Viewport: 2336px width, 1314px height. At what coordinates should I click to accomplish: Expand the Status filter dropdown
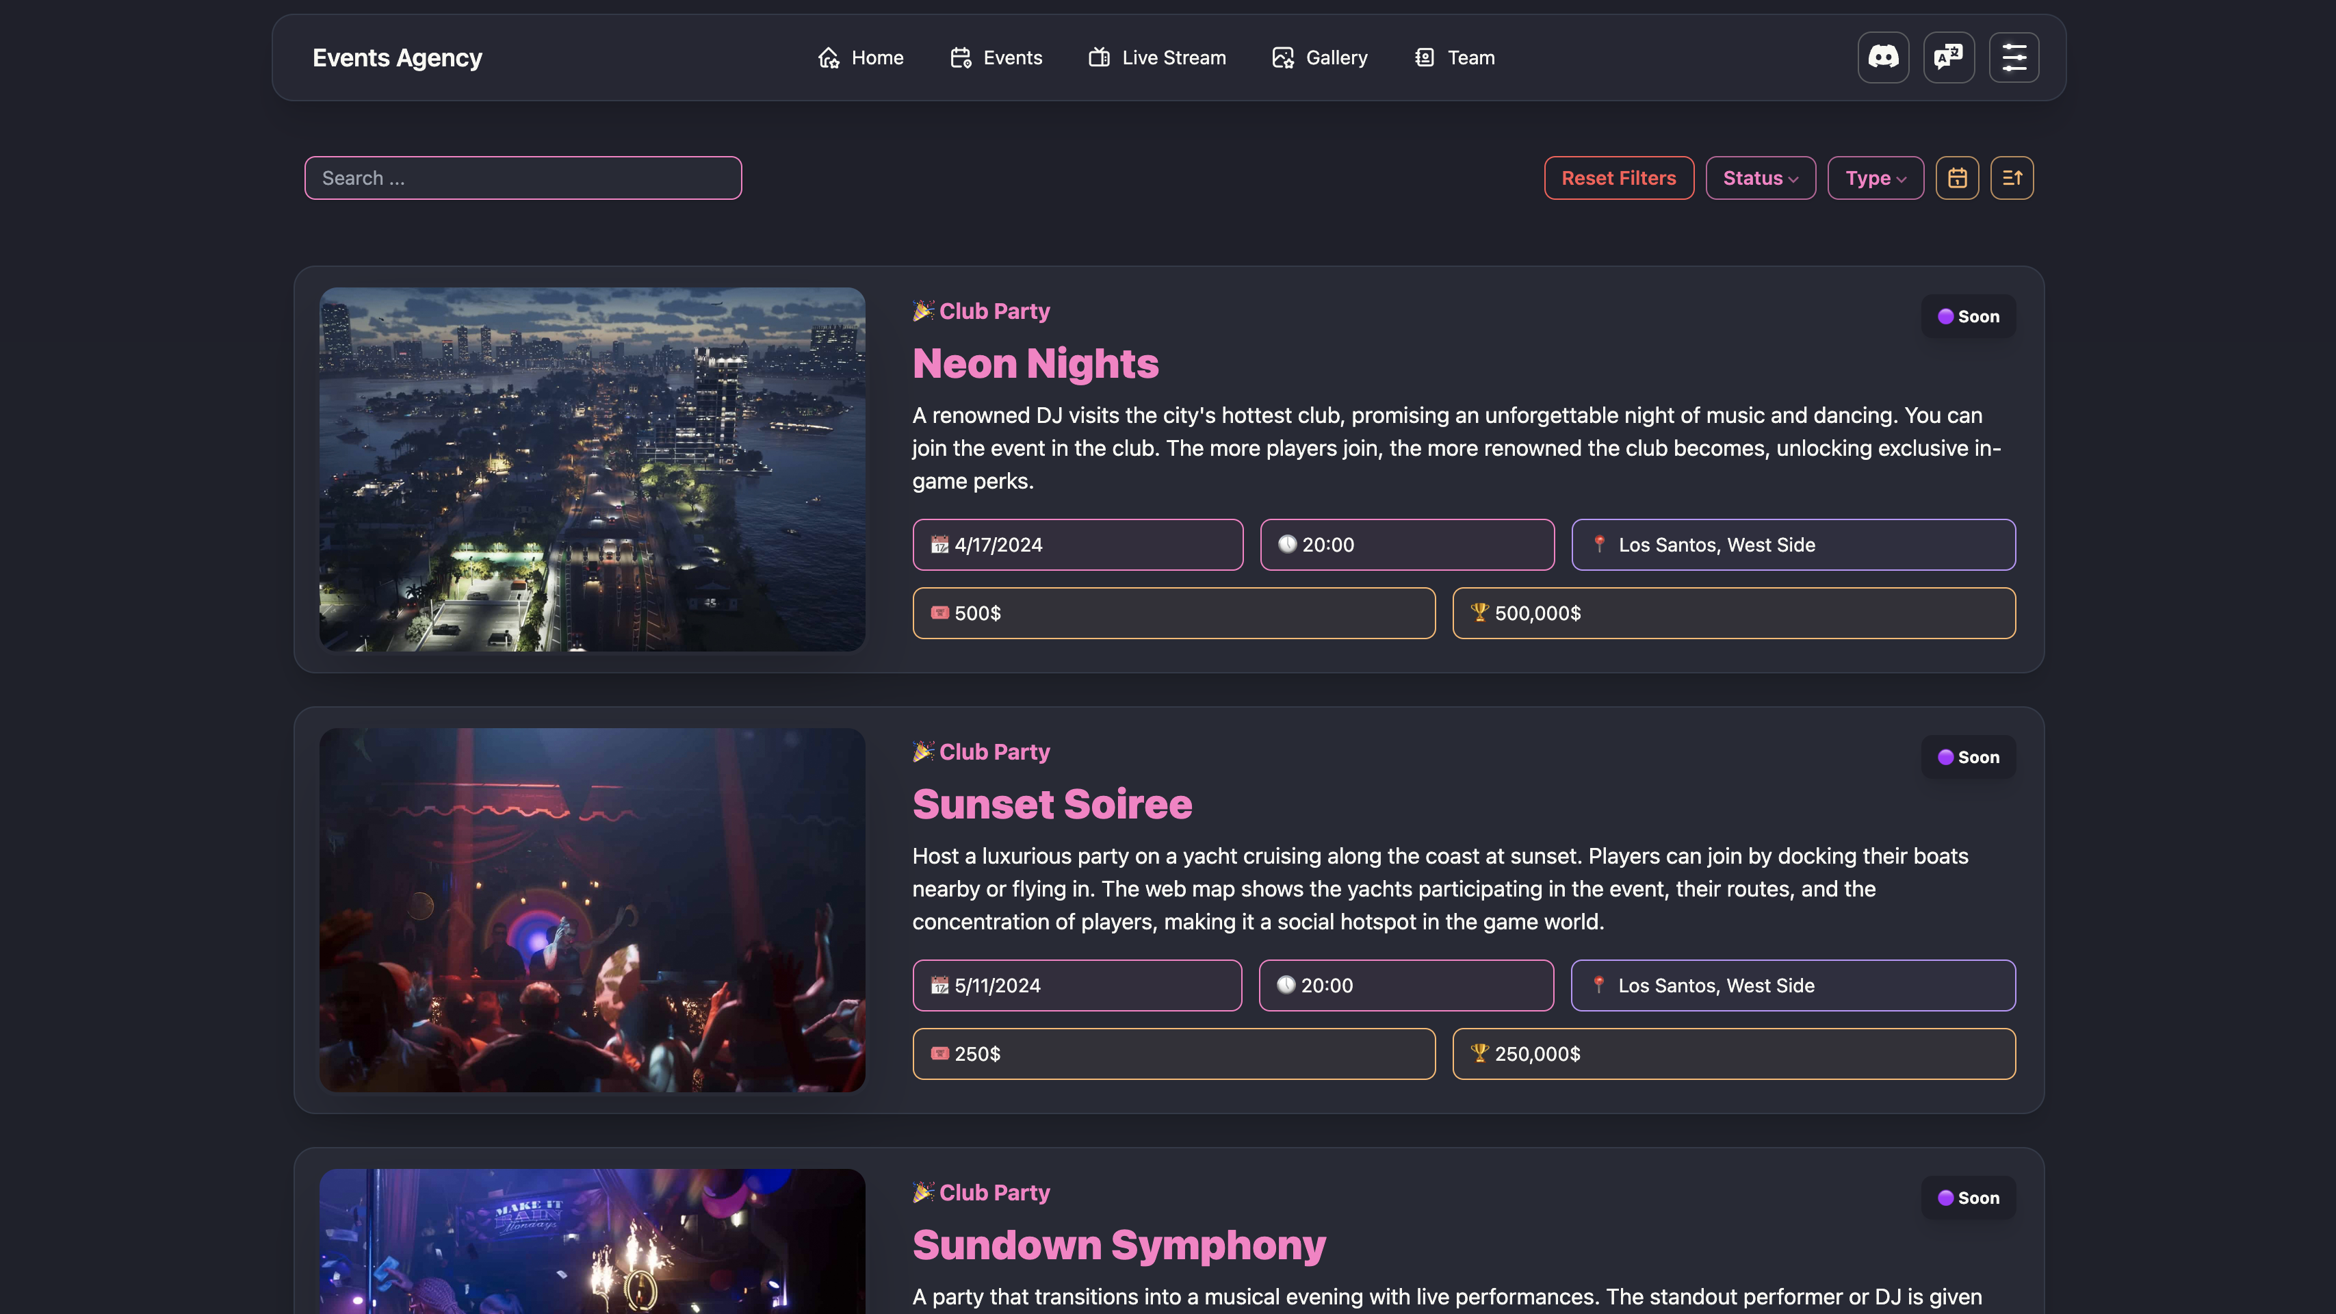[x=1759, y=178]
